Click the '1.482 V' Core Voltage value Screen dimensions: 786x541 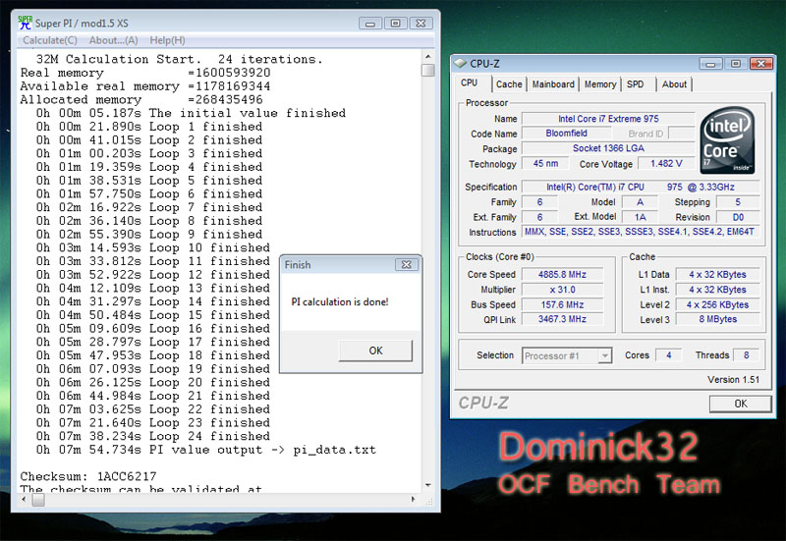coord(666,164)
